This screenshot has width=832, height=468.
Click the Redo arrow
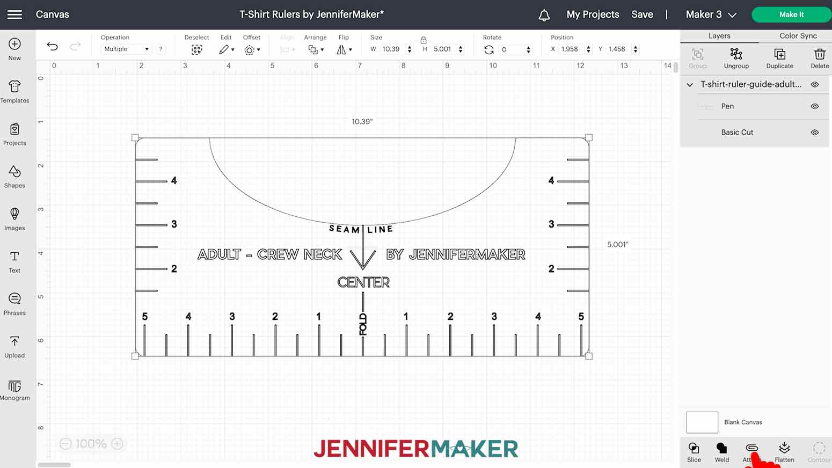[x=75, y=46]
